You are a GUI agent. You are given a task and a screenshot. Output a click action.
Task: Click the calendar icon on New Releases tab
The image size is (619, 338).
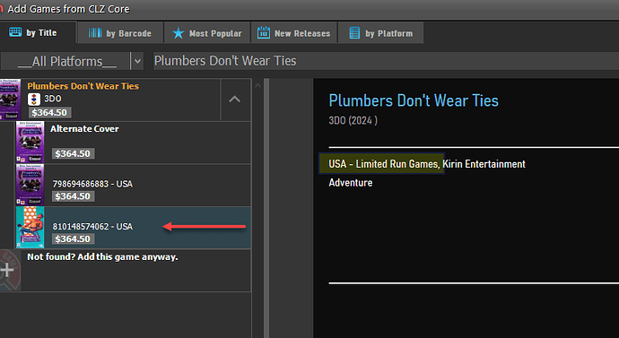point(264,33)
